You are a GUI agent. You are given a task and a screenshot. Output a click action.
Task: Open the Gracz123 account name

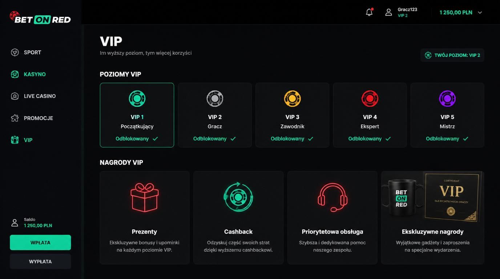click(x=407, y=9)
